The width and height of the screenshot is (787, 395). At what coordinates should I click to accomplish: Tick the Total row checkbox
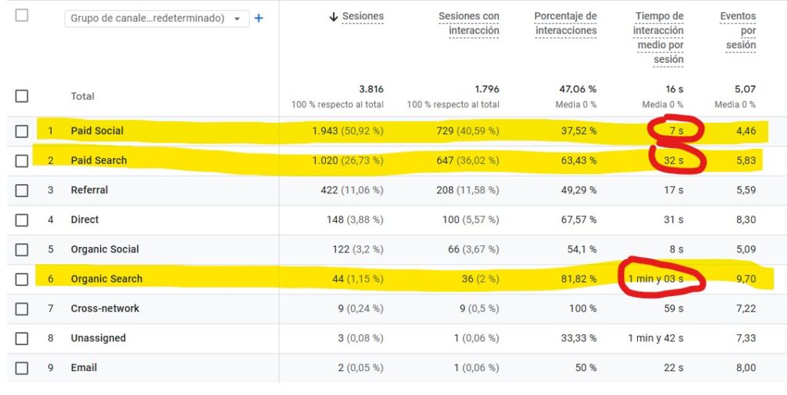(22, 96)
